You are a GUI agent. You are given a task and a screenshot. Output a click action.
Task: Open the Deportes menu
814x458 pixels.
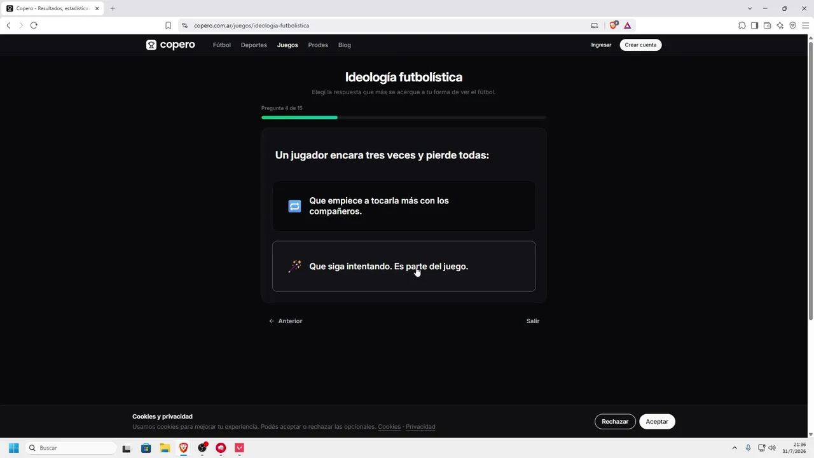[x=254, y=45]
